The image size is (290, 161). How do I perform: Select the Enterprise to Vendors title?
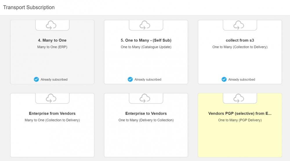[x=146, y=114]
